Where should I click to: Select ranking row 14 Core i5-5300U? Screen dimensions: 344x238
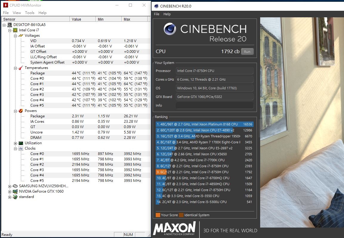pos(204,202)
